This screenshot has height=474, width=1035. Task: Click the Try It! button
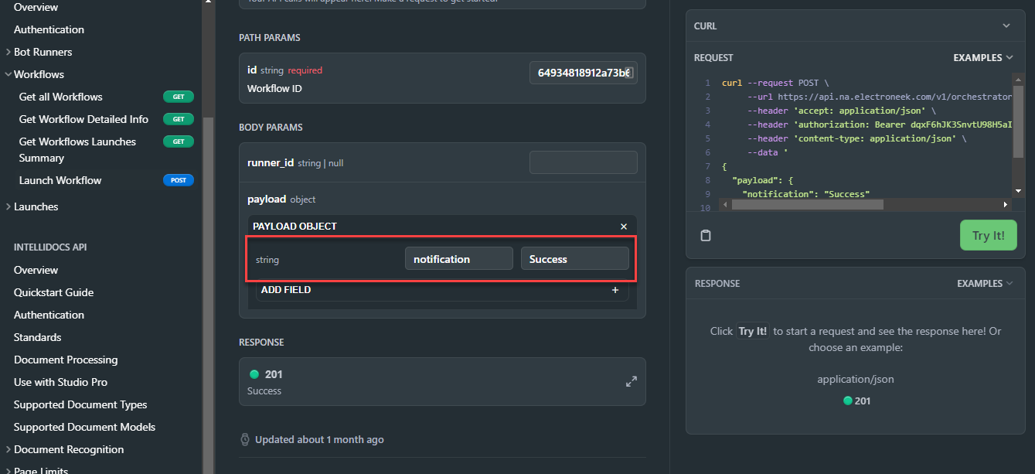pos(989,235)
